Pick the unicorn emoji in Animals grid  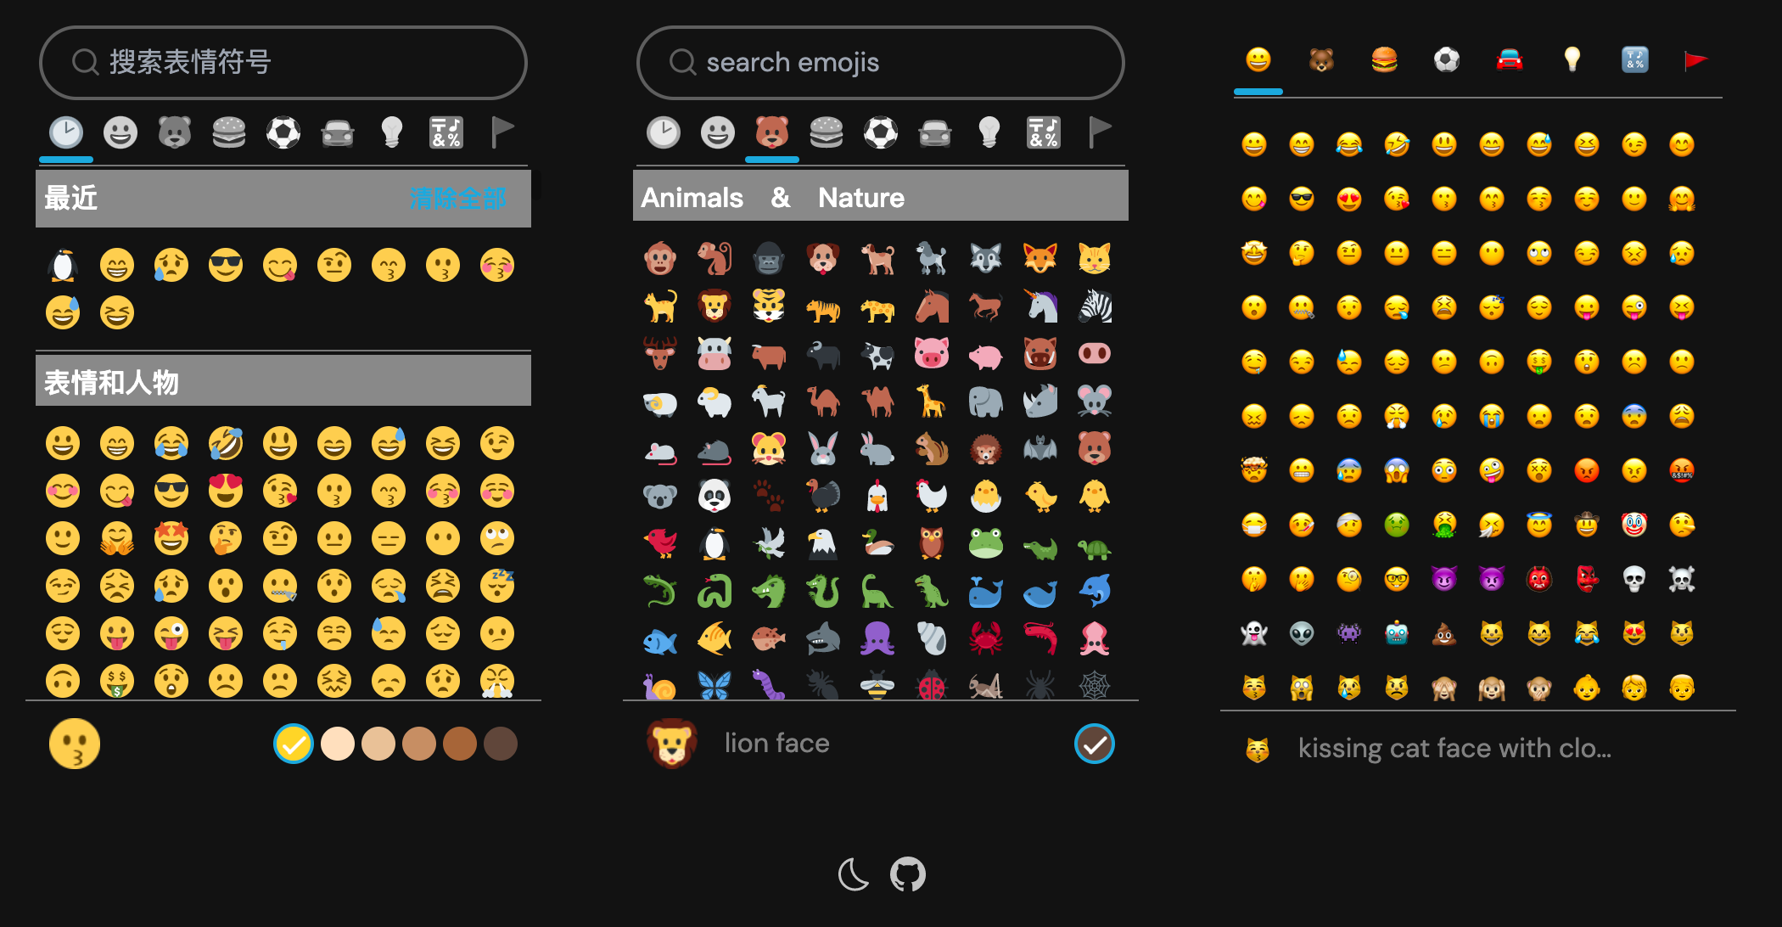tap(1040, 306)
